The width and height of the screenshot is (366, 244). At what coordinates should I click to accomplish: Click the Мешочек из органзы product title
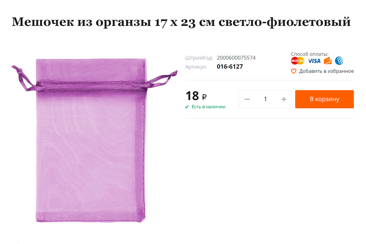pyautogui.click(x=181, y=22)
